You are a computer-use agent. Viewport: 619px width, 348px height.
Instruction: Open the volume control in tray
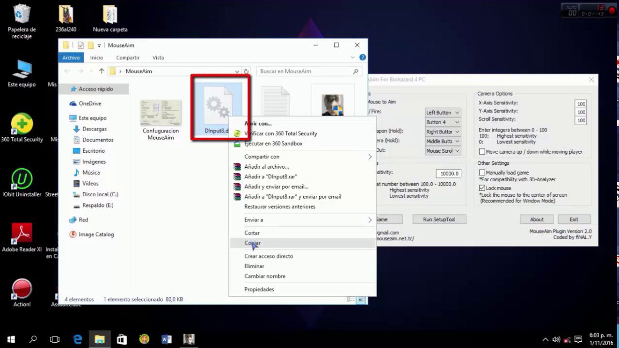click(x=557, y=339)
